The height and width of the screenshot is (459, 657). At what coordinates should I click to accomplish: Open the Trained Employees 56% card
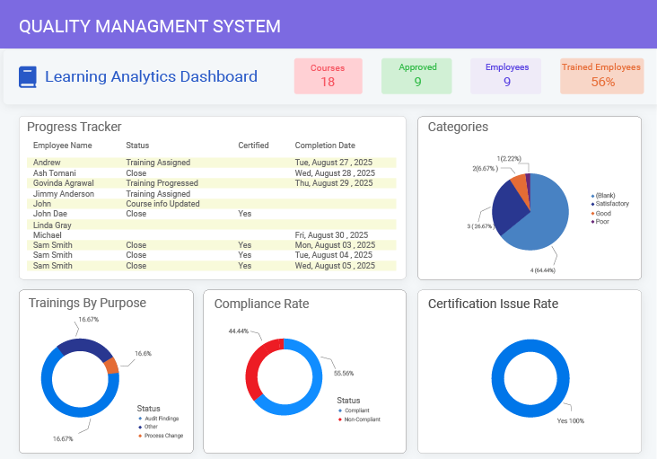(x=601, y=75)
